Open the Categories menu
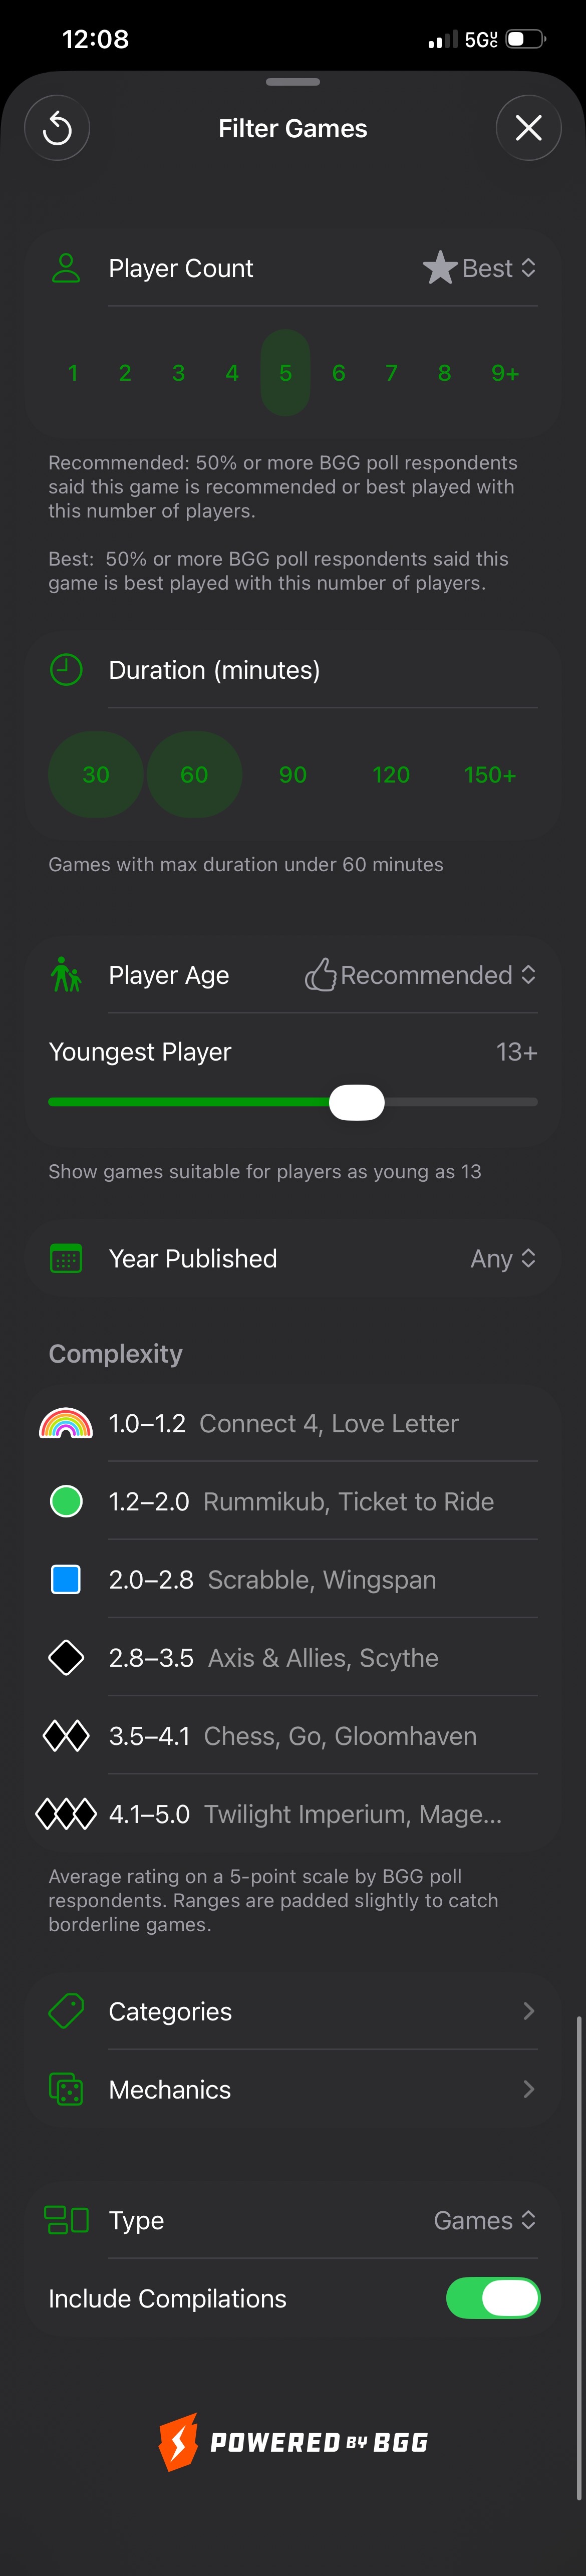The image size is (586, 2576). point(293,2011)
